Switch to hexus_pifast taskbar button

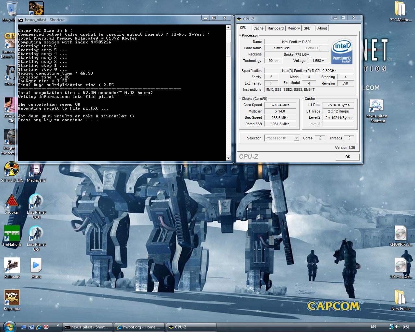pyautogui.click(x=88, y=327)
